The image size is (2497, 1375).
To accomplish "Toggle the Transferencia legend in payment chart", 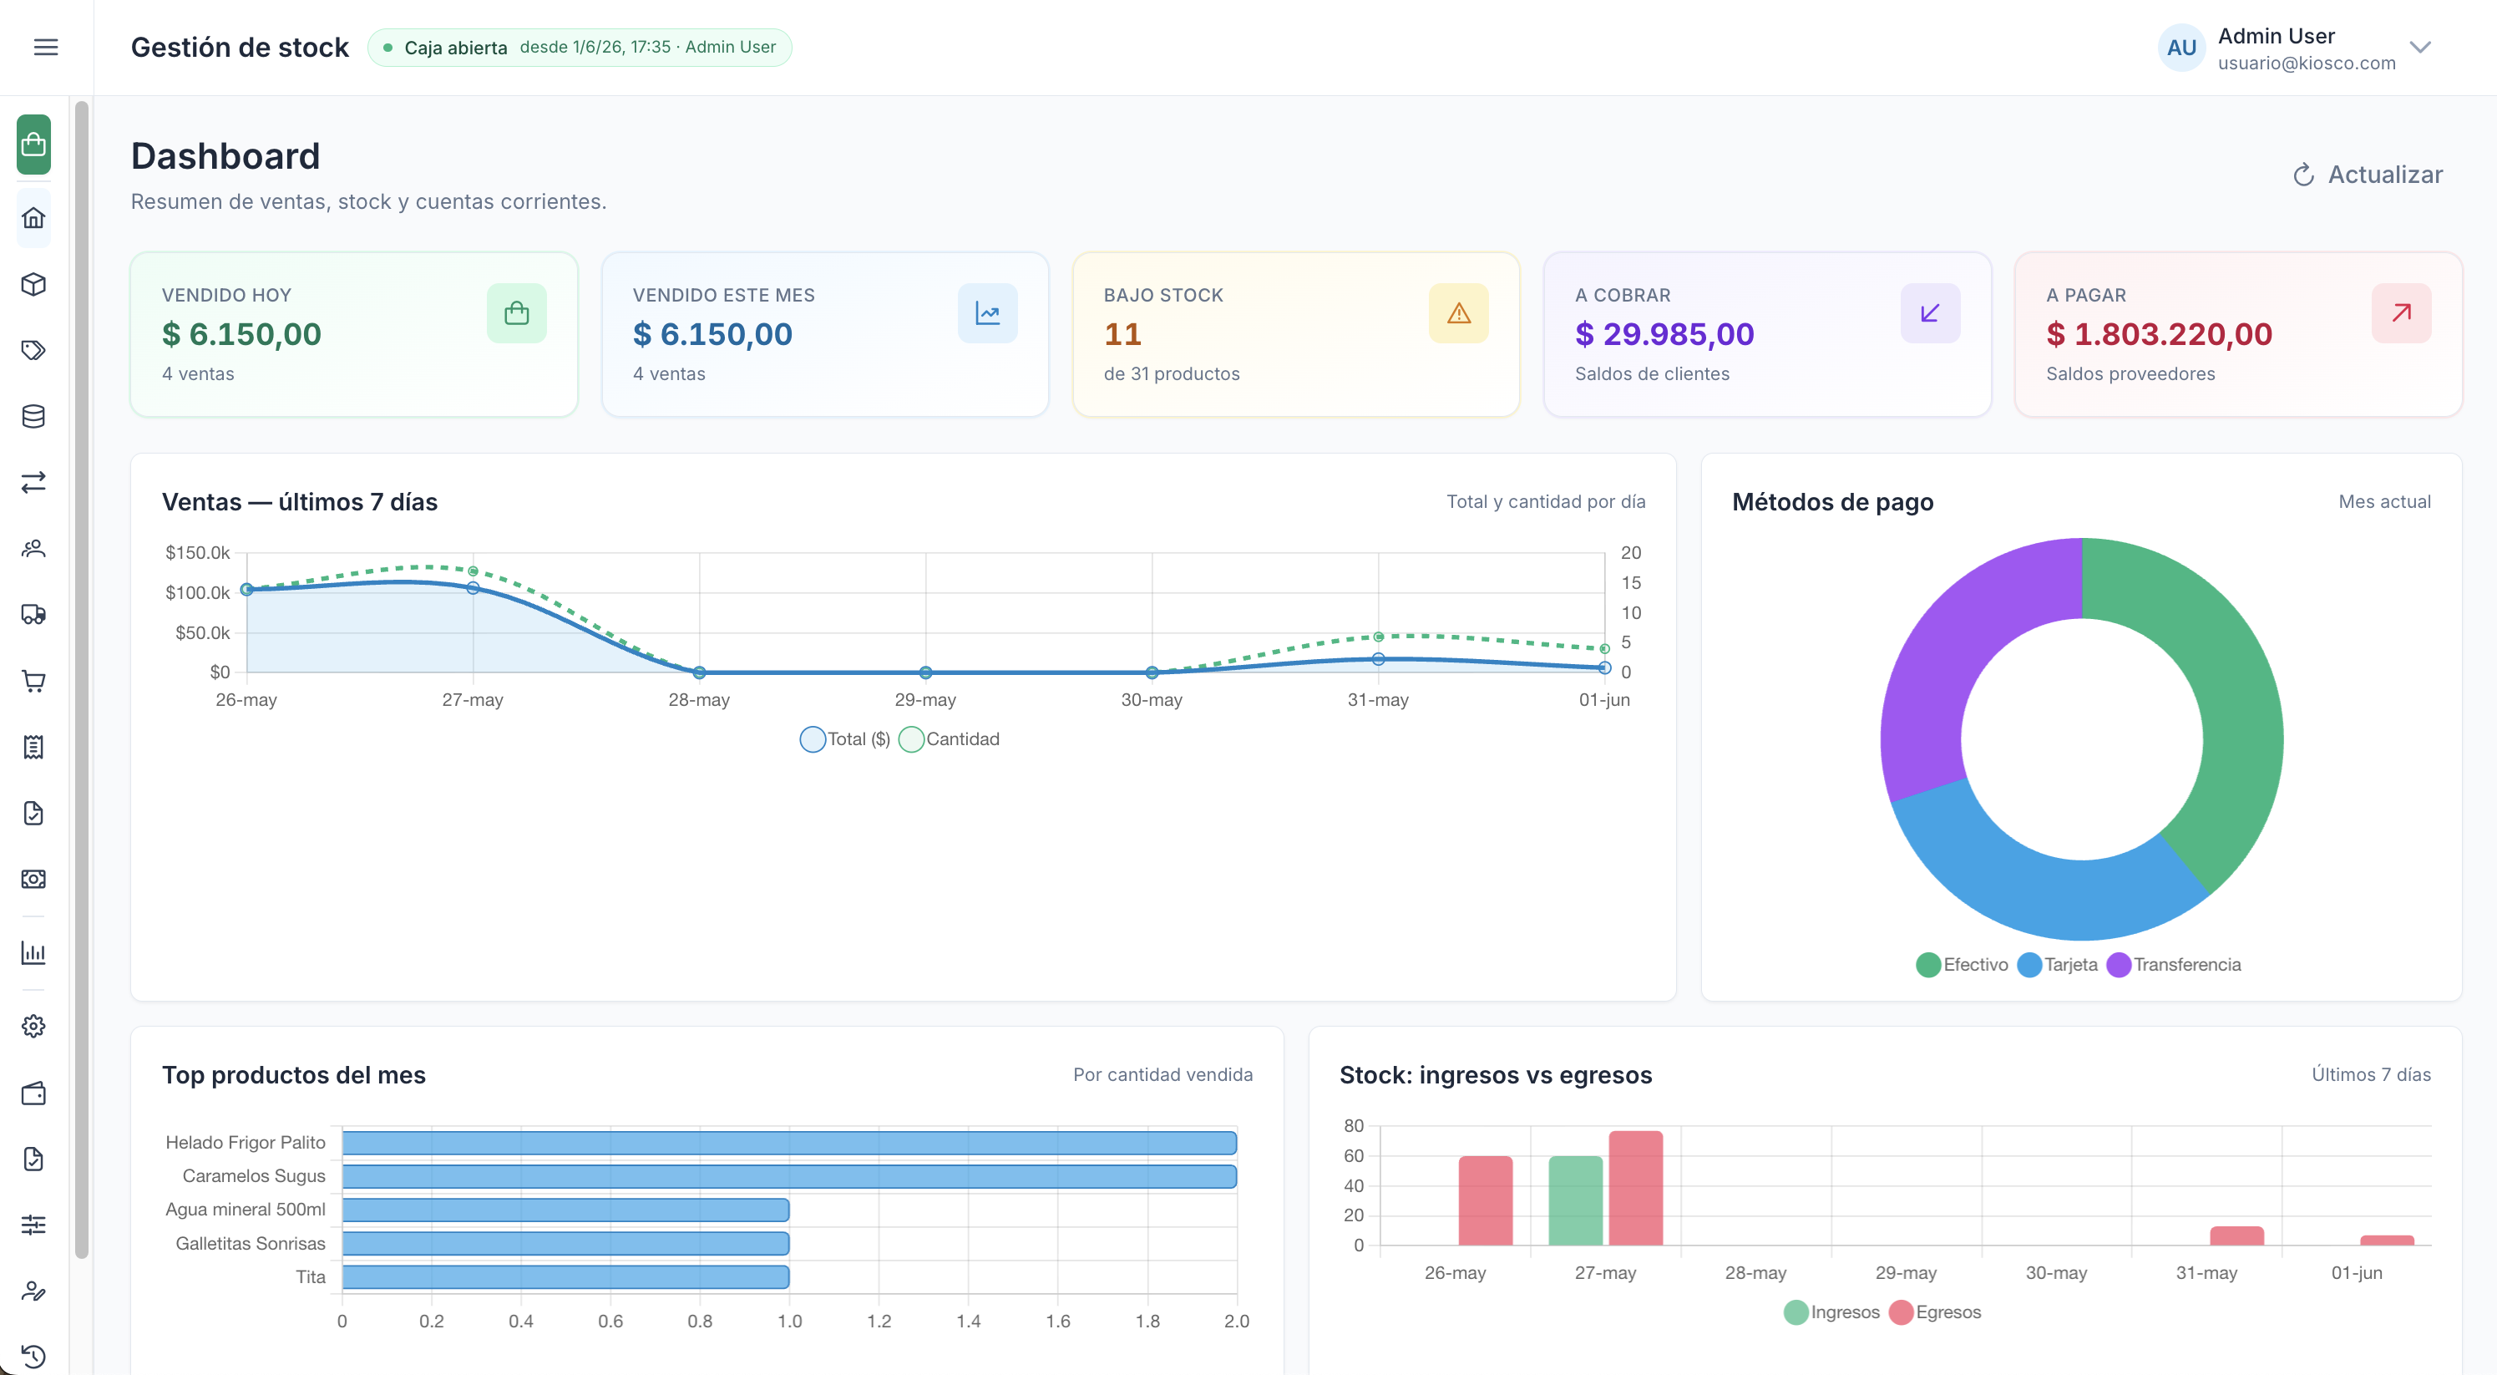I will tap(2174, 965).
